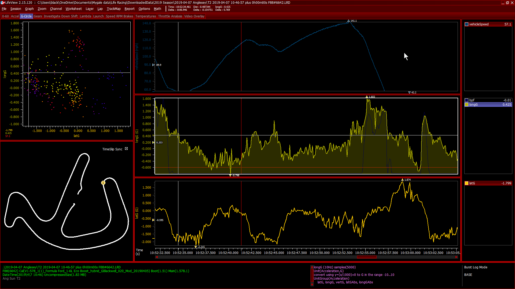Screen dimensions: 515x289
Task: Switch to the 0-60 worksheet tab
Action: click(x=5, y=16)
